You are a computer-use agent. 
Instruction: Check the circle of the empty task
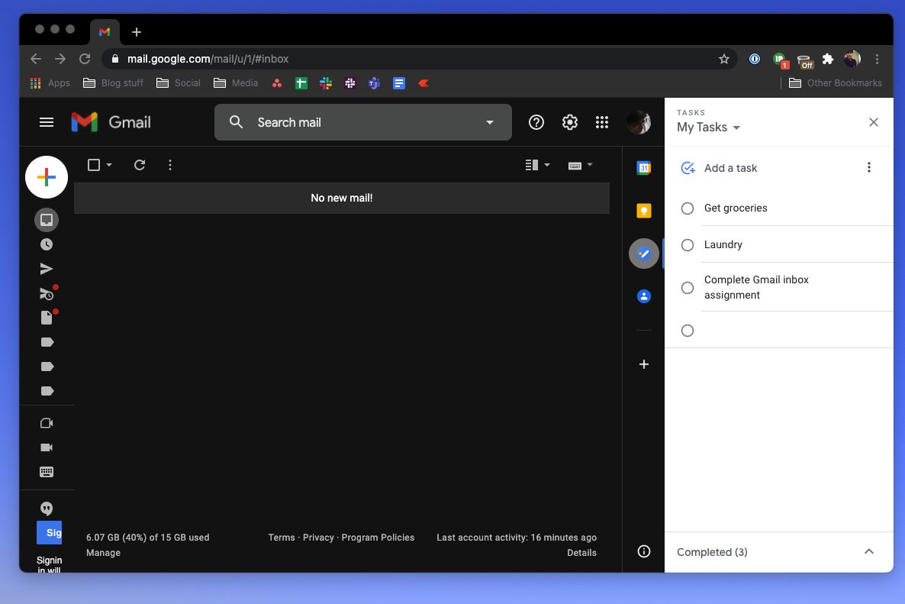pos(687,331)
